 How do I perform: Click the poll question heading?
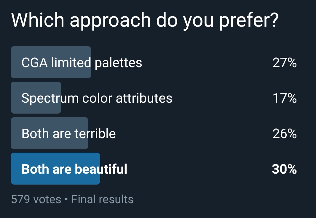click(145, 20)
